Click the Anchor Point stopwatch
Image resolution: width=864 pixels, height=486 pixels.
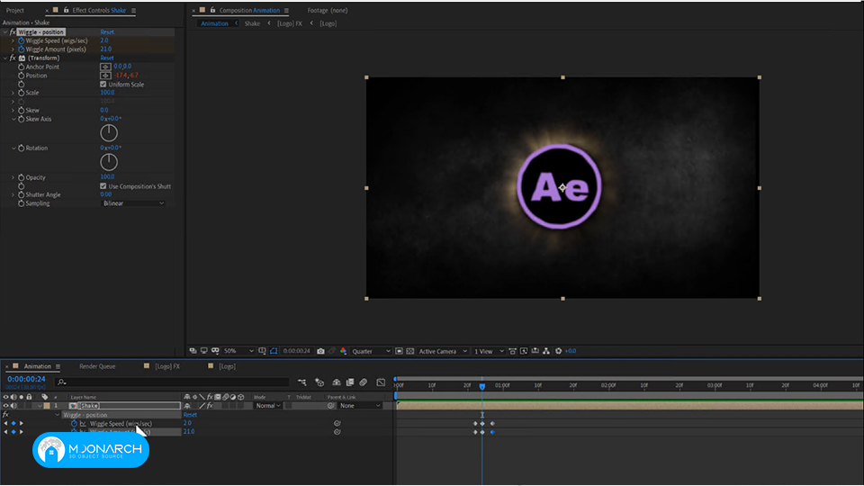click(x=21, y=67)
